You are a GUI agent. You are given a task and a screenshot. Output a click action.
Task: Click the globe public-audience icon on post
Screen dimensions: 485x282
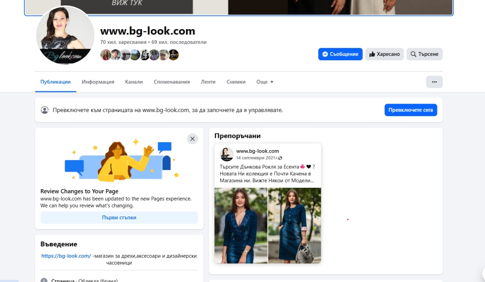(280, 158)
